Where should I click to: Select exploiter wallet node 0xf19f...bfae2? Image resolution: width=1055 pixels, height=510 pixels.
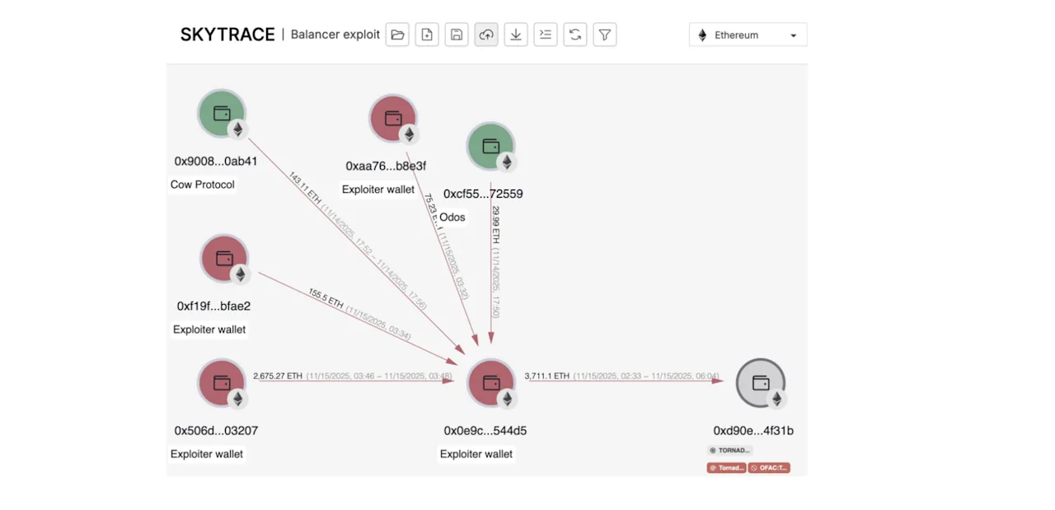225,259
